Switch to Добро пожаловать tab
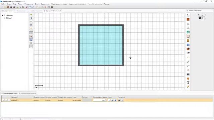 pos(36,11)
